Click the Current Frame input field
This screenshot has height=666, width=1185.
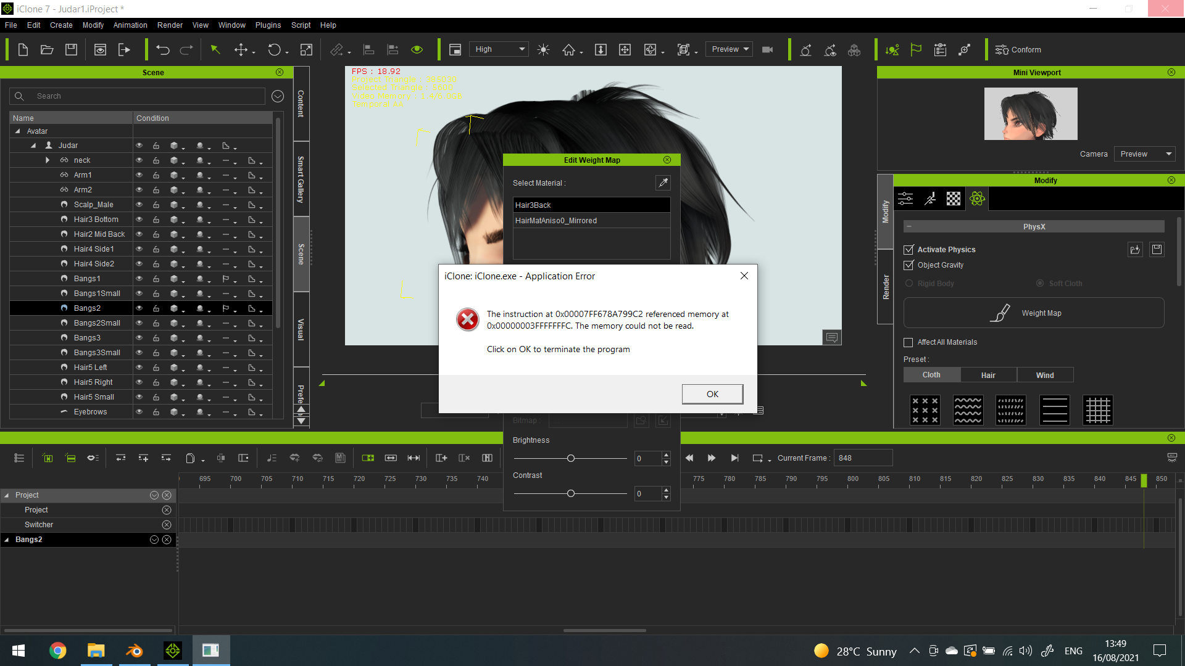pos(863,458)
